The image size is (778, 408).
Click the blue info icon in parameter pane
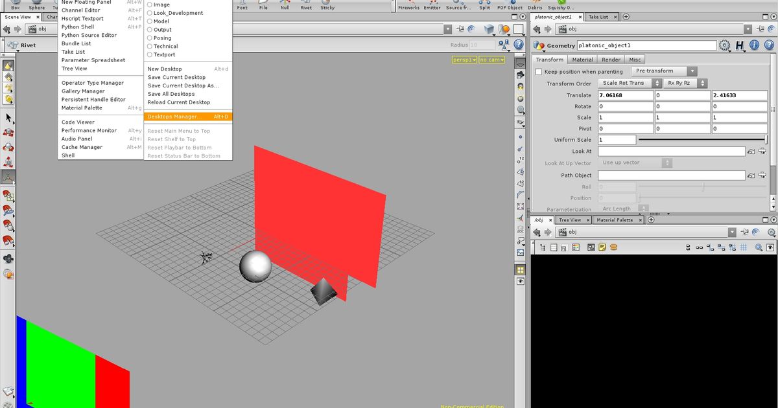pos(753,45)
